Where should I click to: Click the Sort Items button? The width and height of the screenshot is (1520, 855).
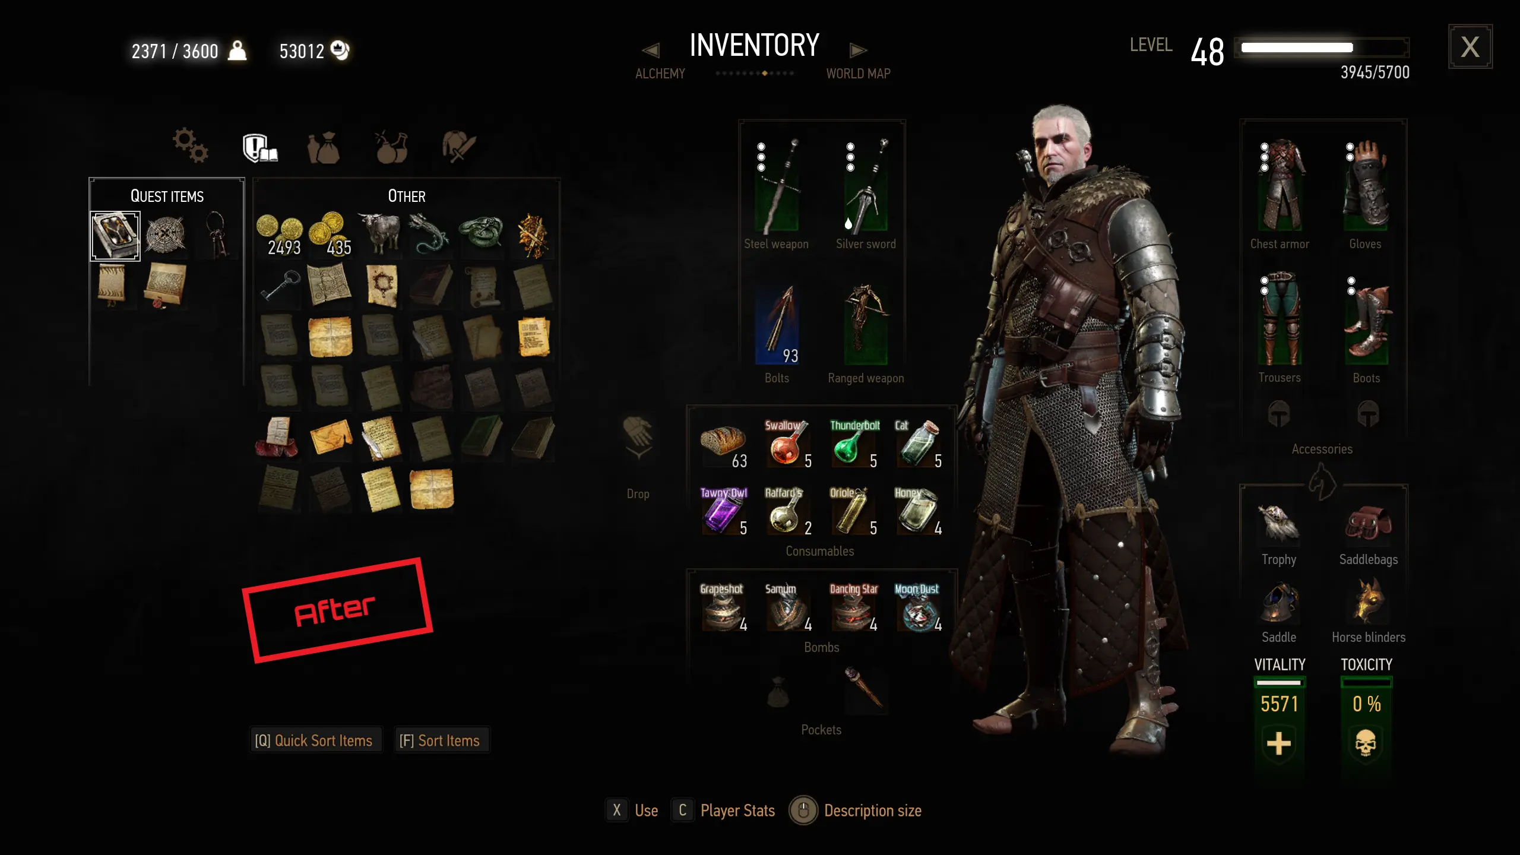[x=441, y=740]
